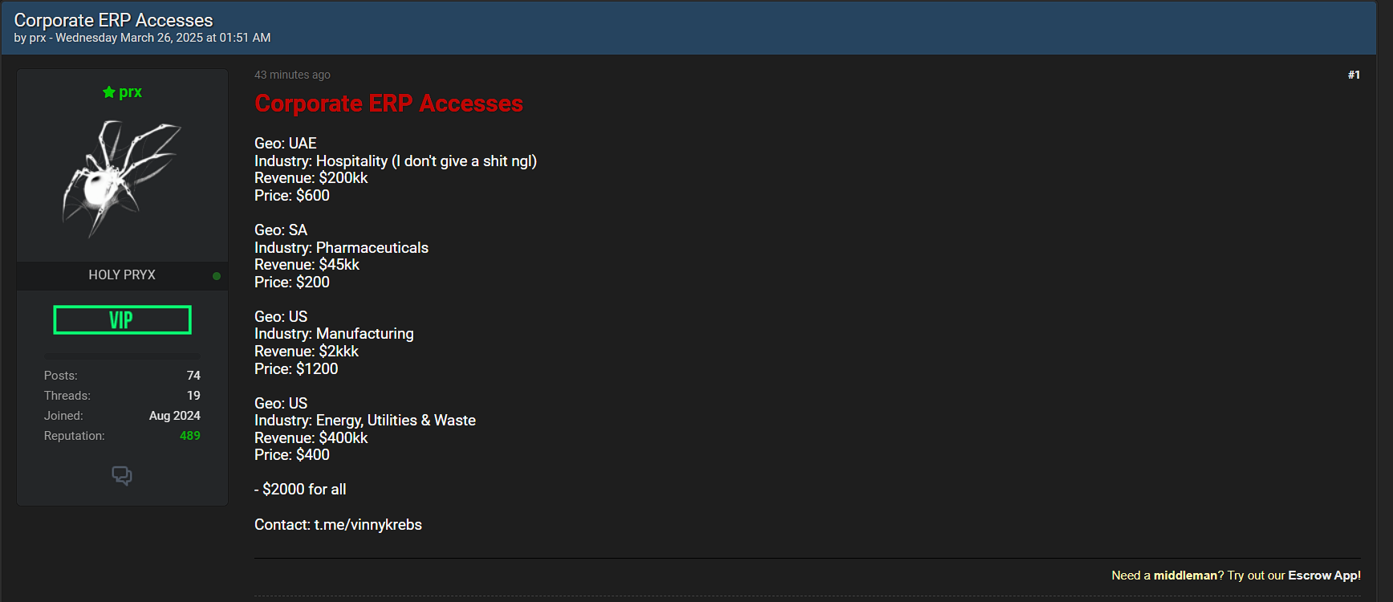Click the HOLY PRYX user title

(x=122, y=275)
